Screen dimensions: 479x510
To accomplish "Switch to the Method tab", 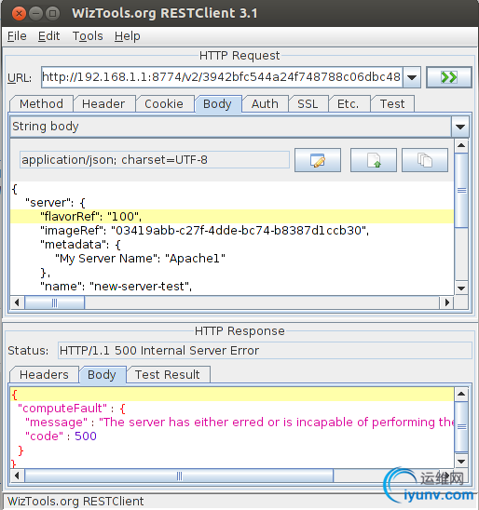I will coord(41,103).
